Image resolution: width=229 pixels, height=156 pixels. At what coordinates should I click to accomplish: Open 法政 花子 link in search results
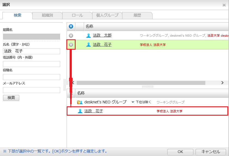point(102,44)
